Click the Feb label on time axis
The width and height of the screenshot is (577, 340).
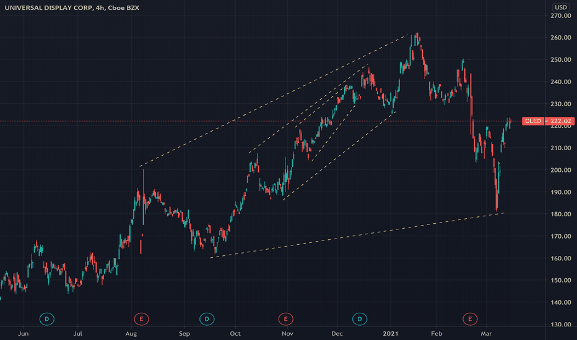point(436,334)
